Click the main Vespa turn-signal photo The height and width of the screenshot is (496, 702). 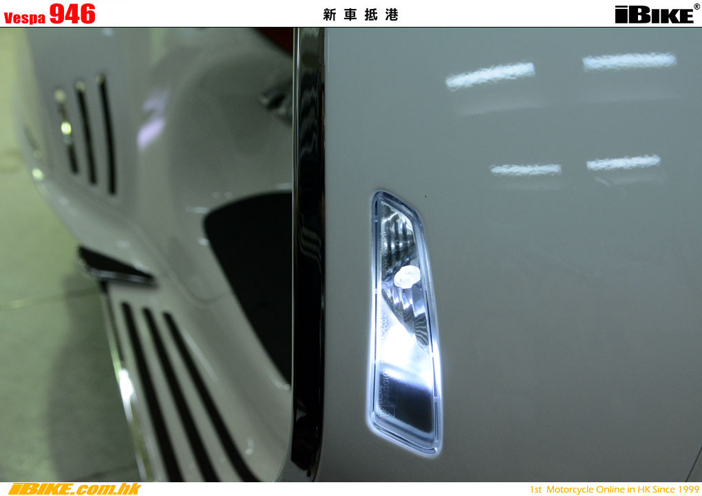351,255
